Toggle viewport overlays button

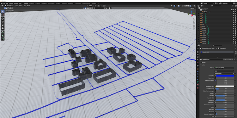(179, 6)
